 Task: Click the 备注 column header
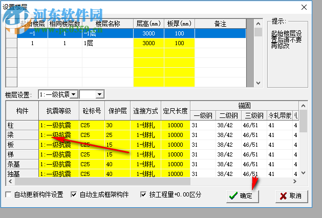(220, 24)
